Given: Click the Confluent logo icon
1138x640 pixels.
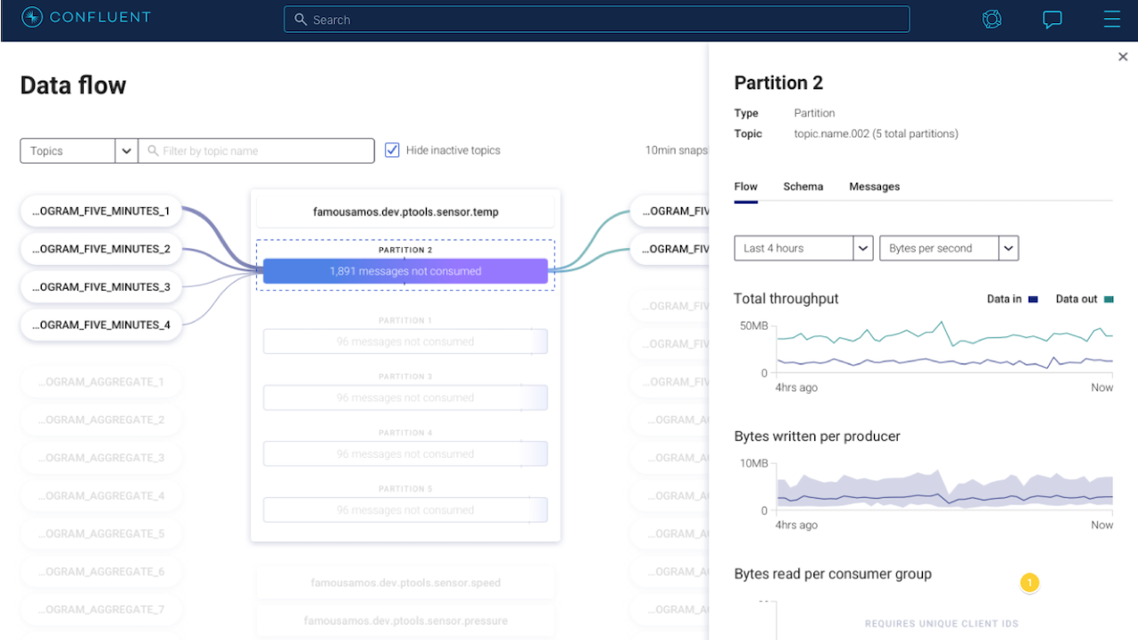Looking at the screenshot, I should tap(32, 18).
